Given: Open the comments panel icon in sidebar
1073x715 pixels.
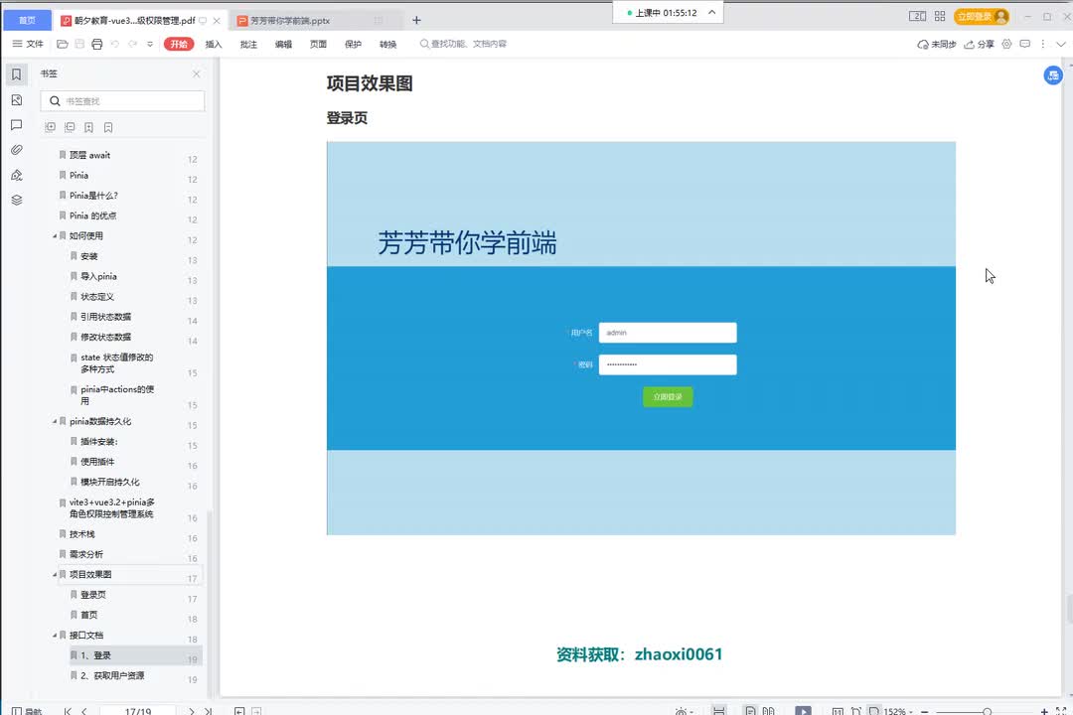Looking at the screenshot, I should point(17,124).
